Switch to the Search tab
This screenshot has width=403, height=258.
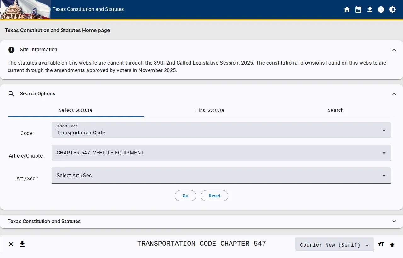336,110
